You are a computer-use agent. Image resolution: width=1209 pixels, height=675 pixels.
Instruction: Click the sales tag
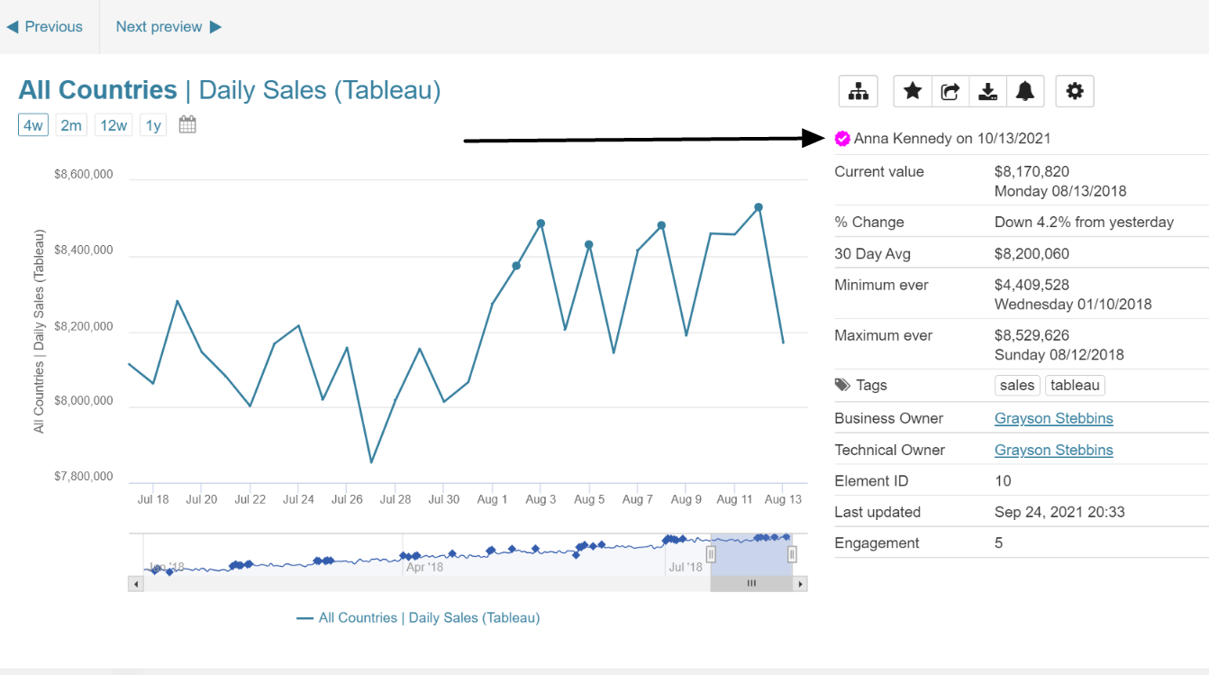1017,386
